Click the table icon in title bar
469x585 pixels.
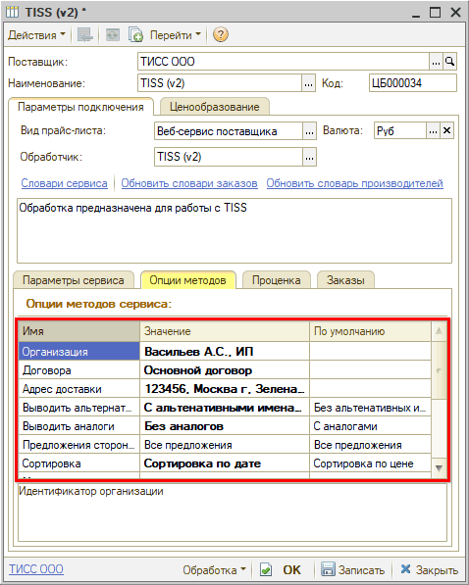tap(13, 12)
